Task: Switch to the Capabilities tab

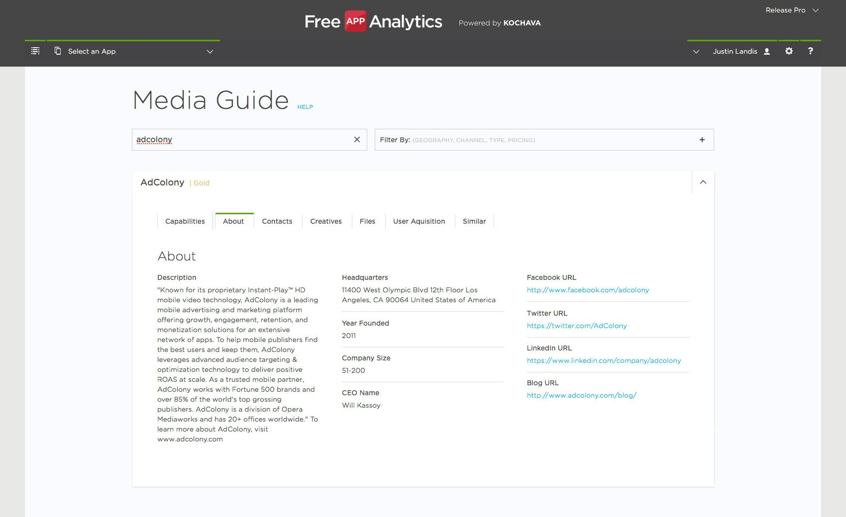Action: 185,221
